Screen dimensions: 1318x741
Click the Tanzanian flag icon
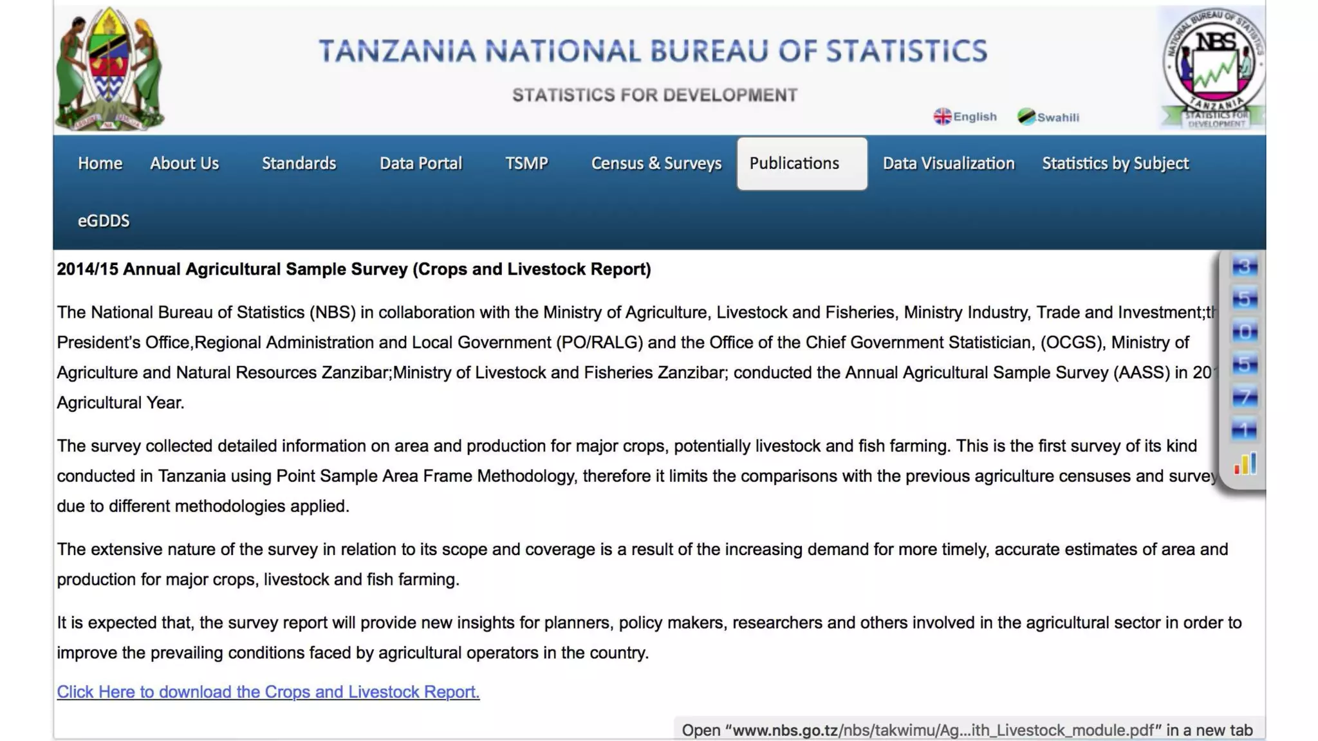pyautogui.click(x=1026, y=116)
